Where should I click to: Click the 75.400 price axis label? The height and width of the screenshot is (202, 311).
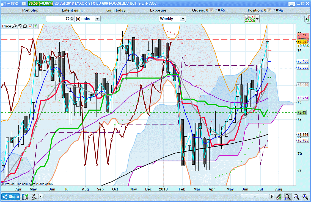point(303,61)
